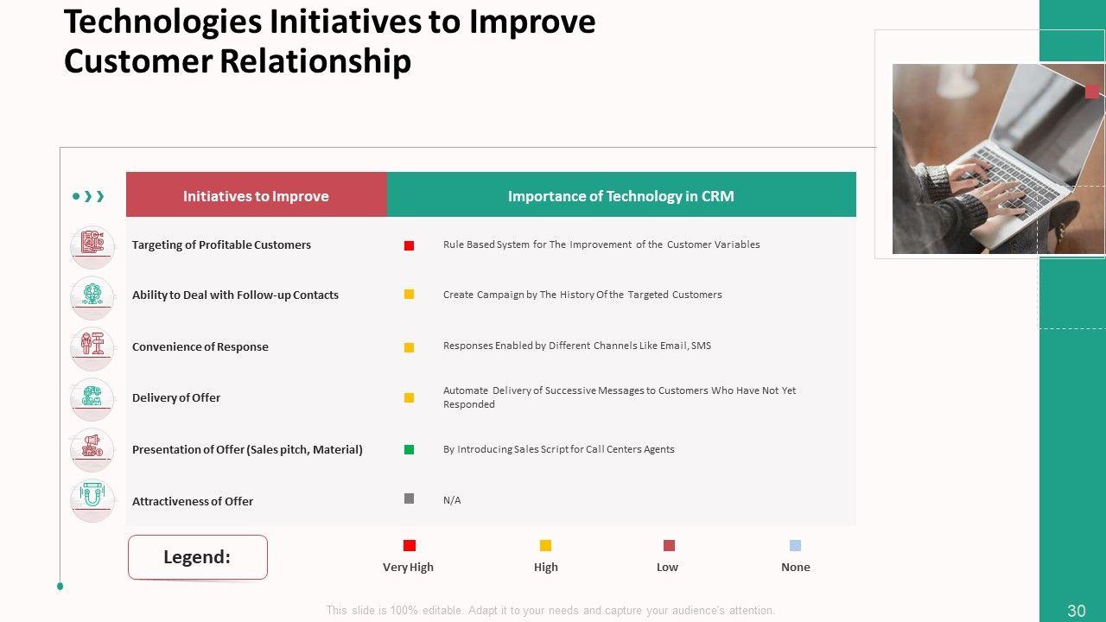Select the green marker in Presentation of Offer row
This screenshot has width=1106, height=622.
pyautogui.click(x=410, y=449)
